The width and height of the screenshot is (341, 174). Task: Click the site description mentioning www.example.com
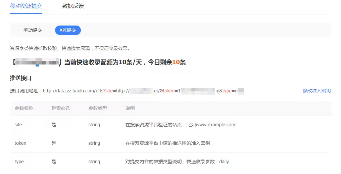(x=180, y=125)
